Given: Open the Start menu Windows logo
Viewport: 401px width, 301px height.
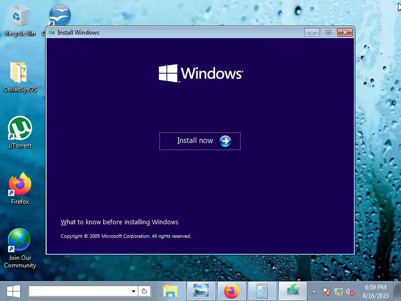Looking at the screenshot, I should pos(14,291).
